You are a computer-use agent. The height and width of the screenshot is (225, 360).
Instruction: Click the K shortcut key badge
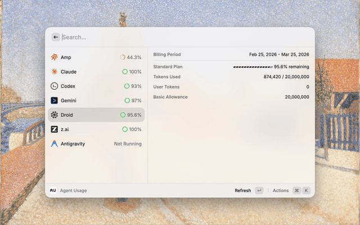click(307, 191)
